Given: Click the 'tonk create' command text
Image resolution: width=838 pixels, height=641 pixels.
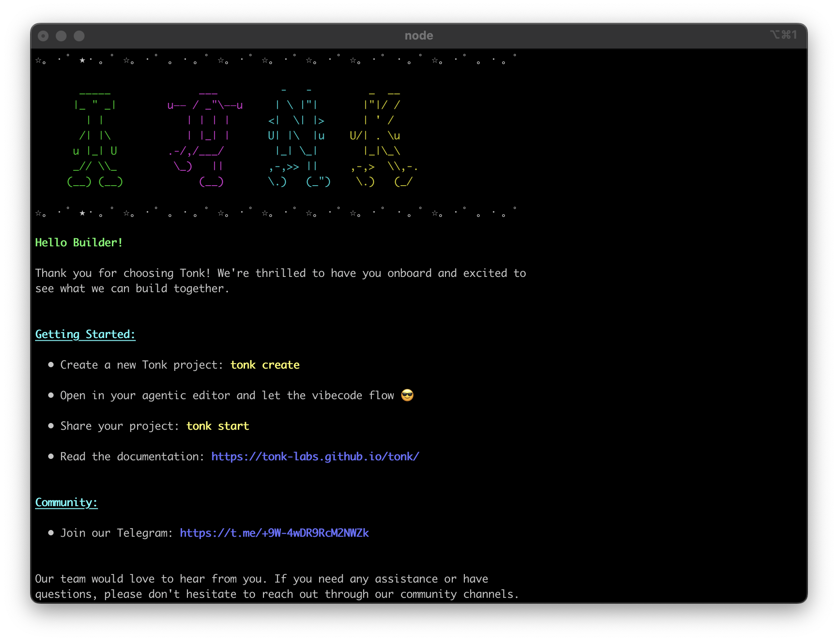Looking at the screenshot, I should 265,365.
